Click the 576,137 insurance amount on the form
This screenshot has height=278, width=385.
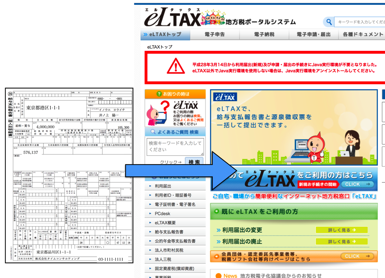[x=31, y=153]
